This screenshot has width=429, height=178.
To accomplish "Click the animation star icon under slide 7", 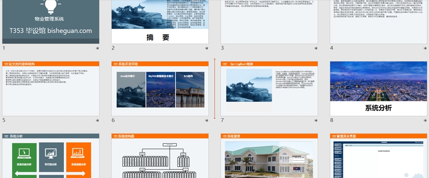I will point(316,121).
